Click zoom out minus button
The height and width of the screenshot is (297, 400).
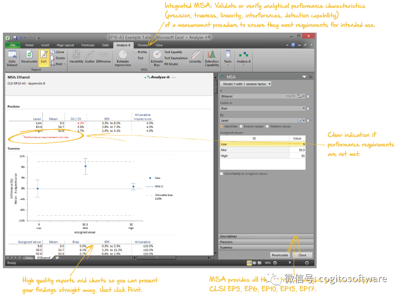[275, 263]
